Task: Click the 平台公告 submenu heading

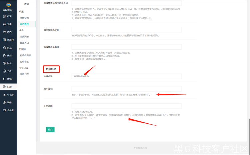Action: tap(24, 68)
